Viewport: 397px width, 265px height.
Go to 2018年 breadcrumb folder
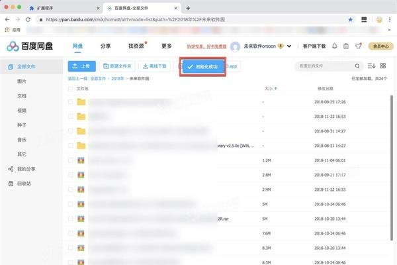(118, 79)
